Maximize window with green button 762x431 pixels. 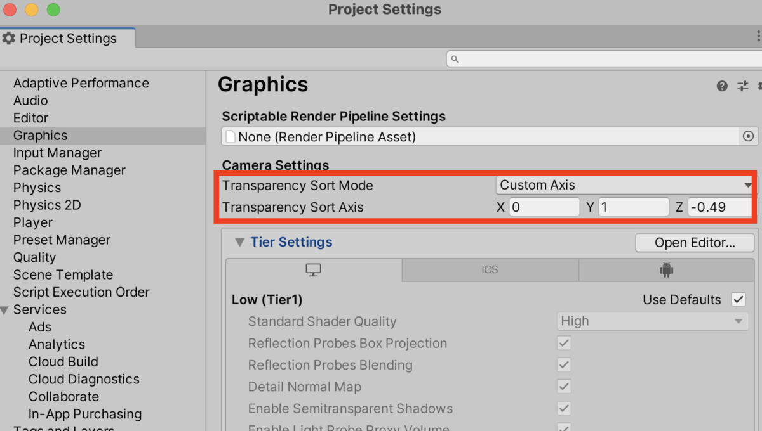53,10
